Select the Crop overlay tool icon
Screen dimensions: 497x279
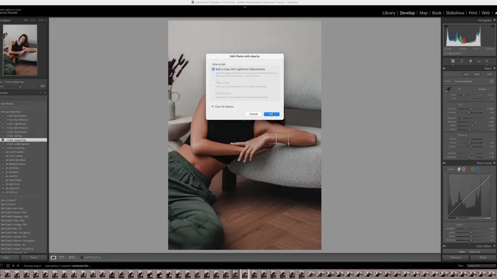pos(461,61)
